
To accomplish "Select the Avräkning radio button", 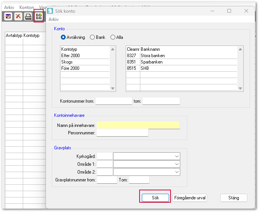I will [x=63, y=37].
